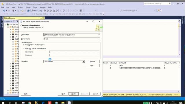Click the Connect Object Explorer plug icon
Viewport: 185px width, 104px height.
tap(14, 21)
